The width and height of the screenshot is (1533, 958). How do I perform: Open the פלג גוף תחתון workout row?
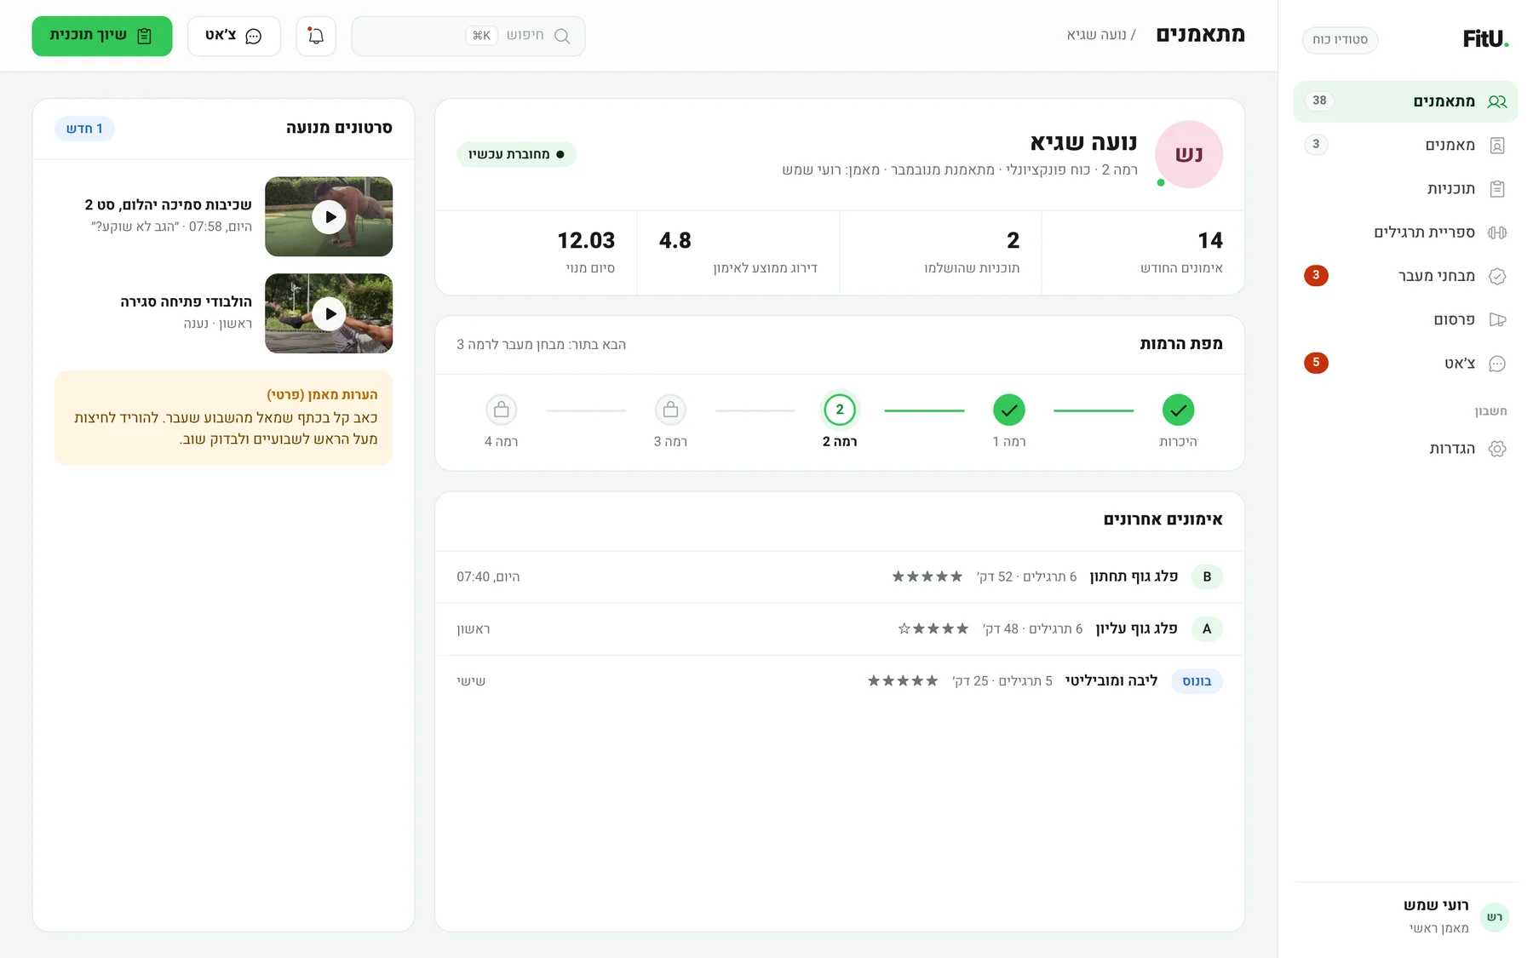click(840, 577)
